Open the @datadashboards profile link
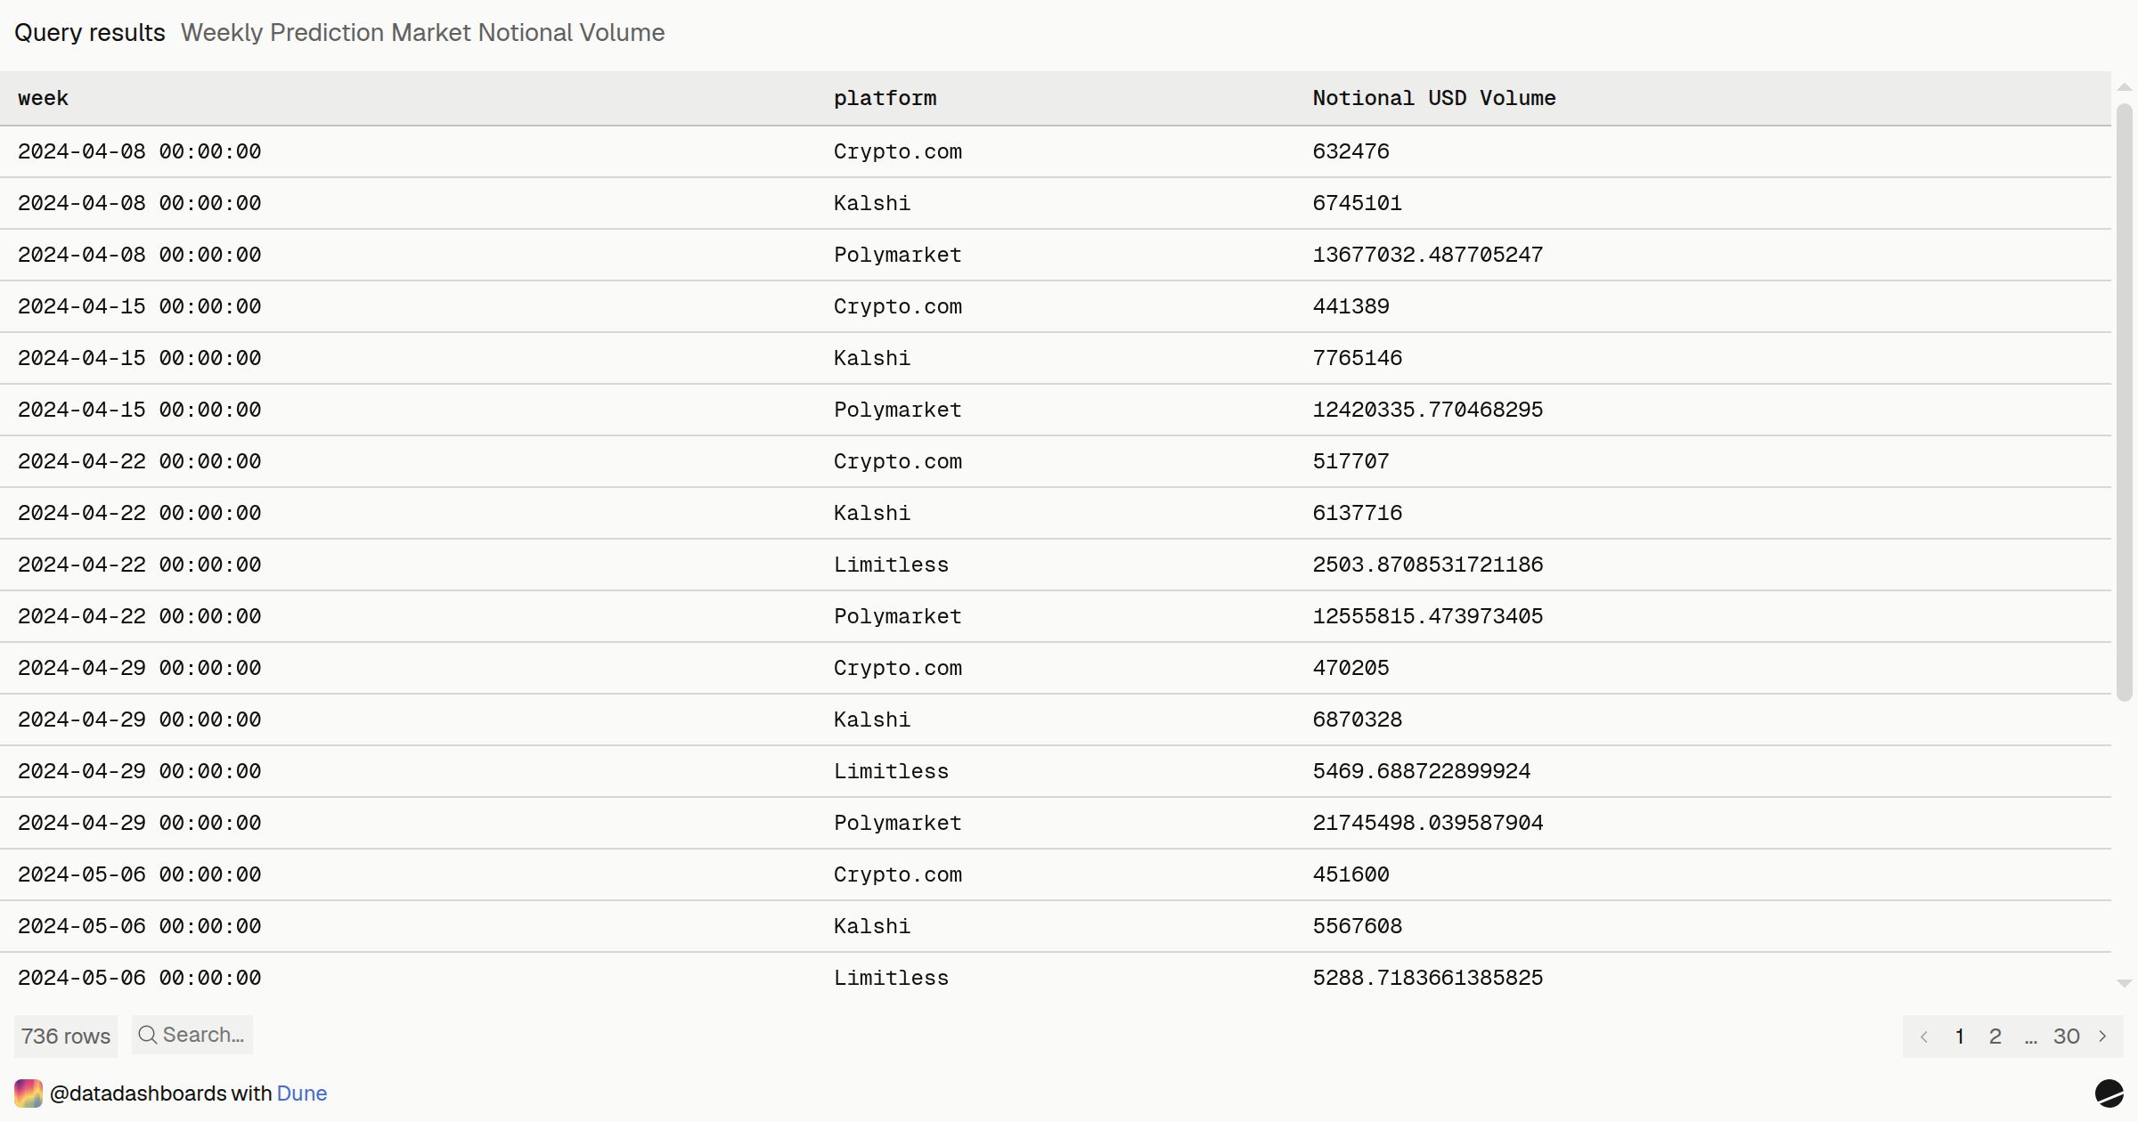This screenshot has width=2138, height=1122. (x=138, y=1094)
